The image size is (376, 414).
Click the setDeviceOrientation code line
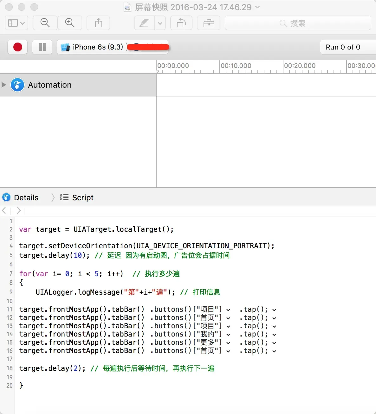coord(147,246)
